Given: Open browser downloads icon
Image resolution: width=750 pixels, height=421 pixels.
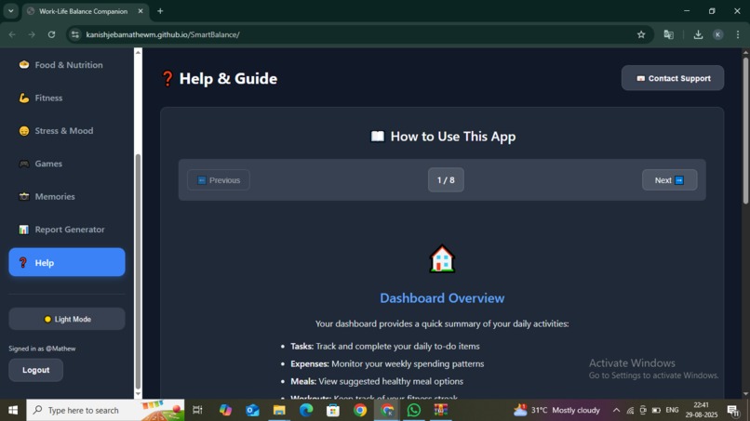Looking at the screenshot, I should tap(698, 34).
